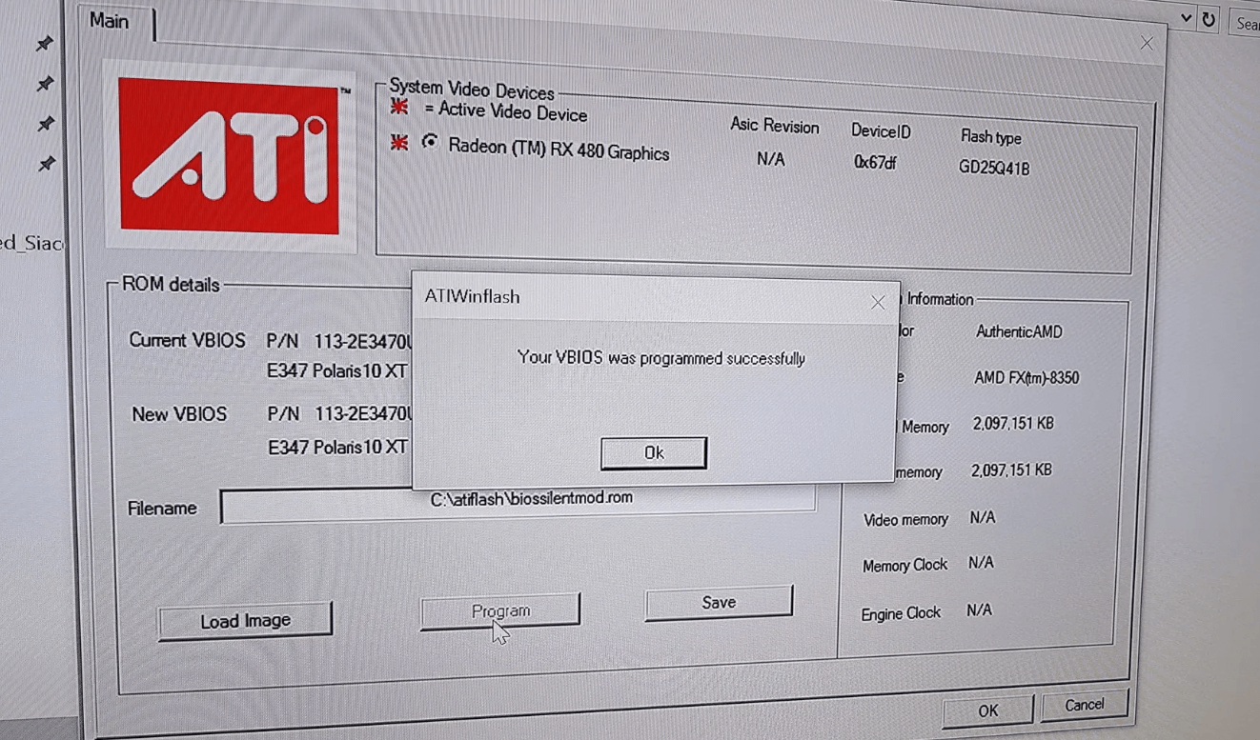Expand the address bar dropdown chevron

click(1187, 18)
